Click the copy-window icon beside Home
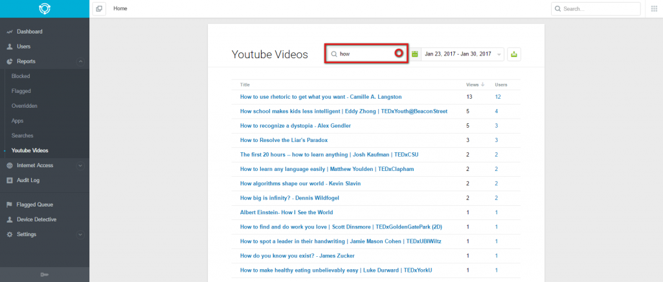663x282 pixels. 99,8
